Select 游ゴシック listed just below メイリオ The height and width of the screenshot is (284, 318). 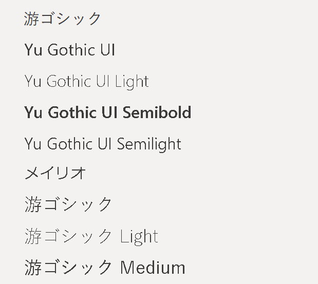point(68,204)
